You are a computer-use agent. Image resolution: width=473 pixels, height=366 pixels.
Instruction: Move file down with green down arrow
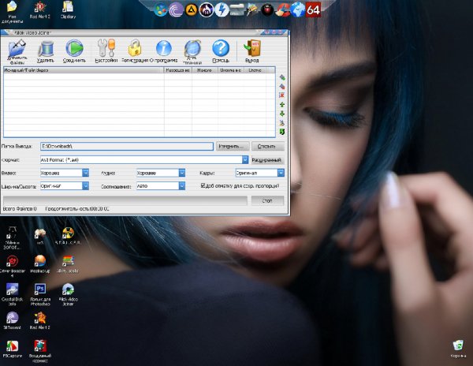[282, 114]
